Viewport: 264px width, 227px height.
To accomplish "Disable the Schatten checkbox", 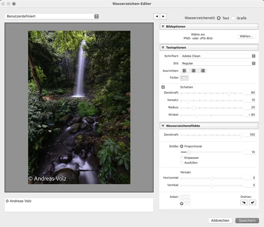I will [163, 87].
